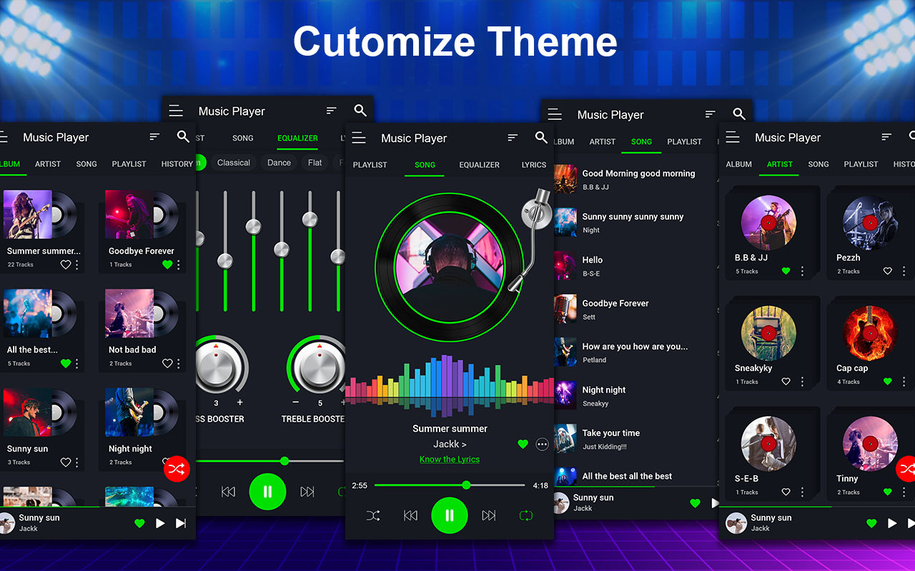Skip to next in the Album screen mini-player

(x=181, y=523)
